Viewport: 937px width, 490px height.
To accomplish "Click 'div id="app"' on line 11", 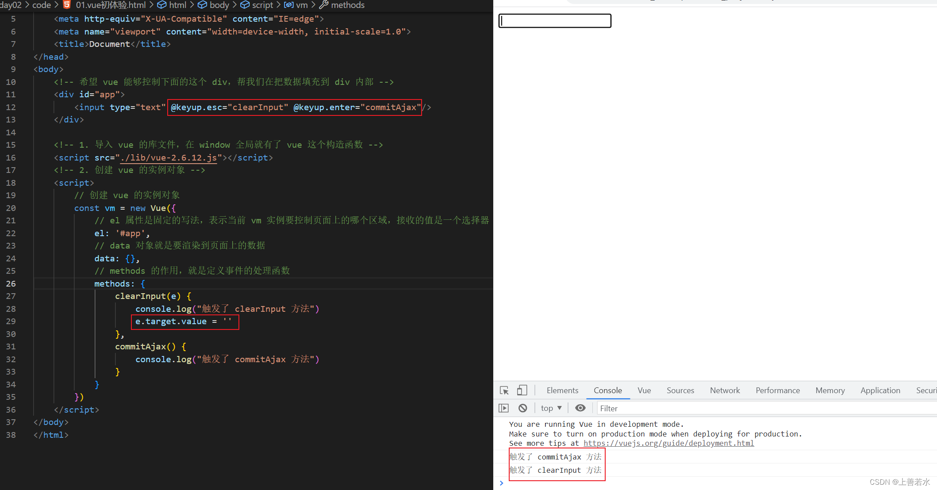I will (x=89, y=95).
